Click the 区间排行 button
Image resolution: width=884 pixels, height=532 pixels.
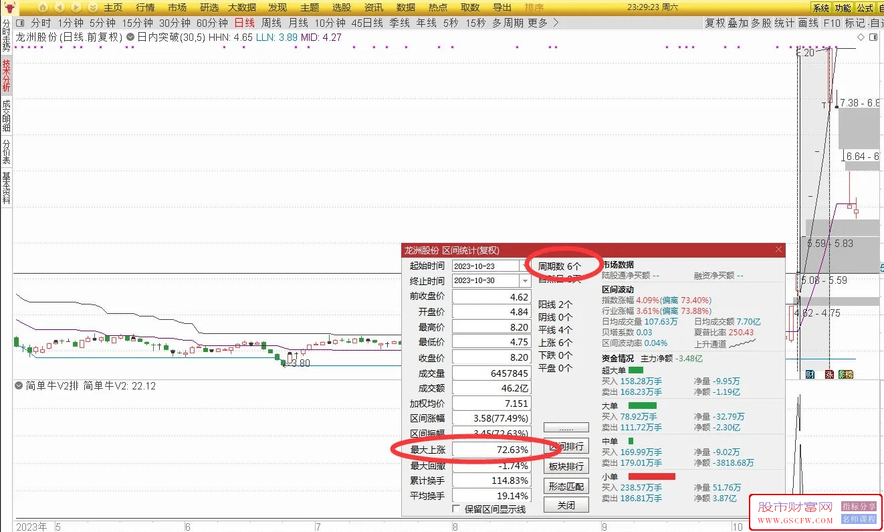(x=566, y=446)
